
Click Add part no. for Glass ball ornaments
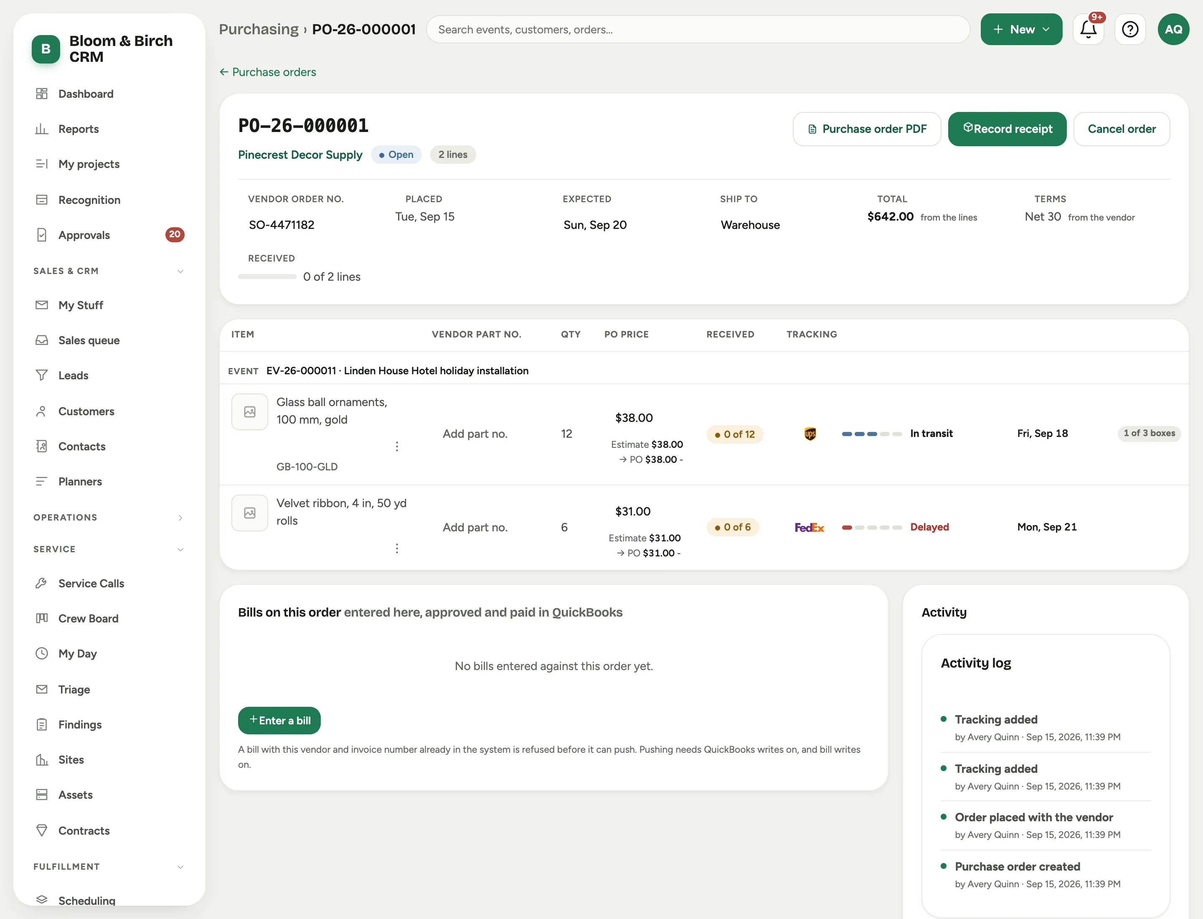(x=475, y=434)
